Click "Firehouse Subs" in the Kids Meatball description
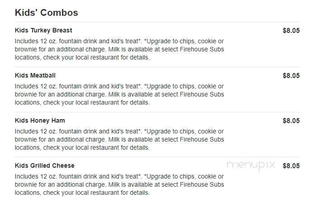332x202 pixels. coord(203,94)
